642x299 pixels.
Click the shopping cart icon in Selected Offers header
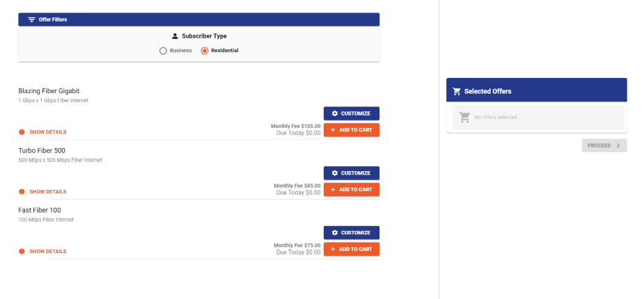(457, 91)
